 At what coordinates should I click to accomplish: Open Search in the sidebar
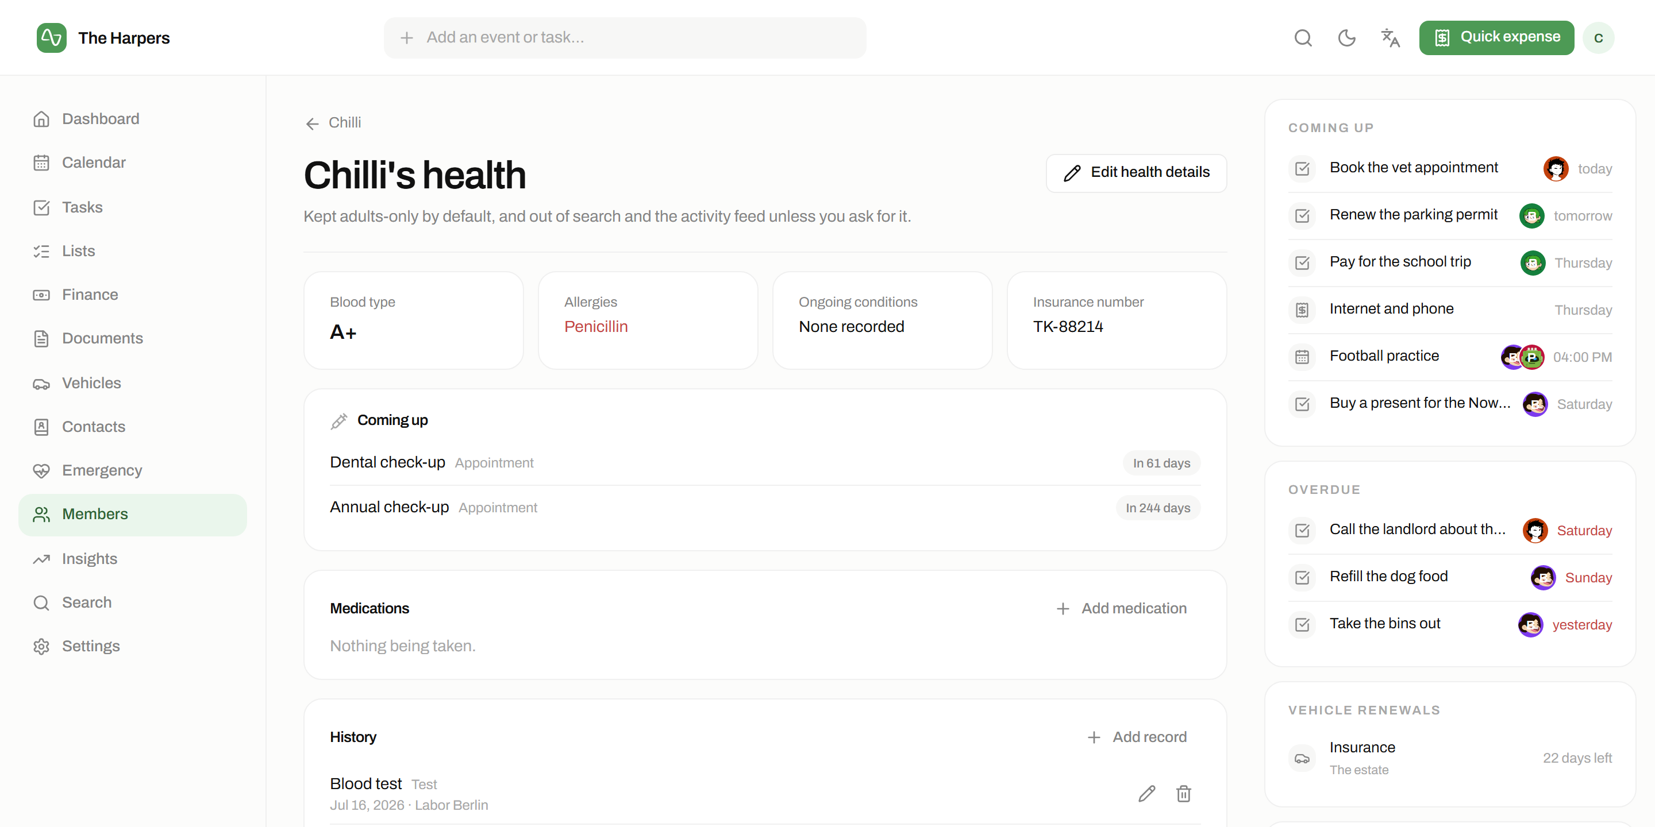[132, 602]
